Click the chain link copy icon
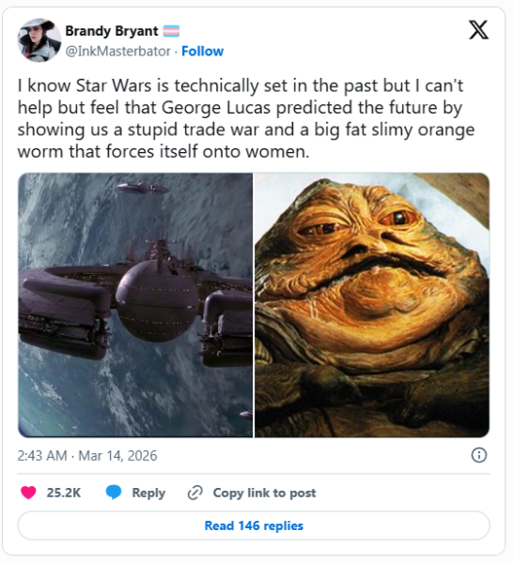The height and width of the screenshot is (563, 513). click(195, 493)
